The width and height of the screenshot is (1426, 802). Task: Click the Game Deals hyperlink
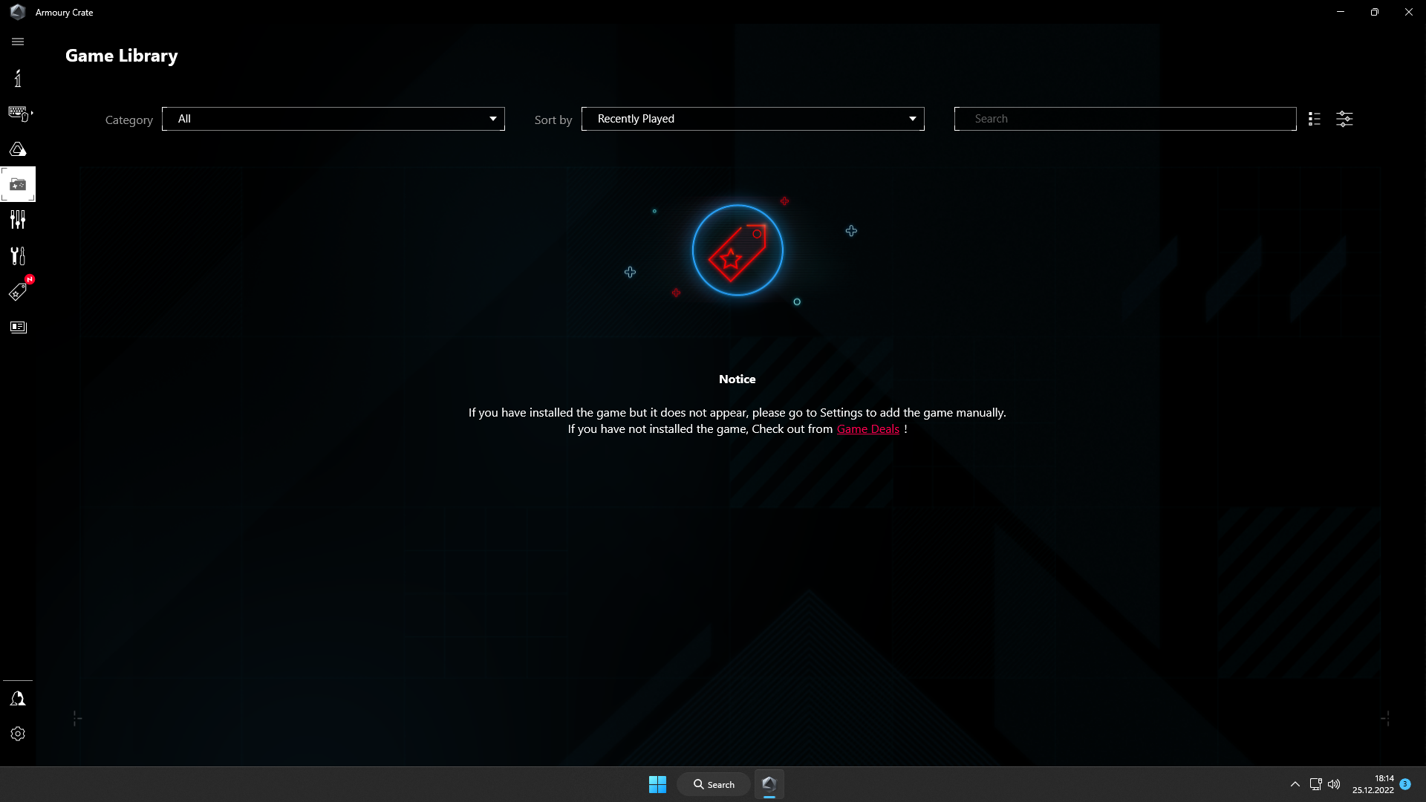coord(867,429)
